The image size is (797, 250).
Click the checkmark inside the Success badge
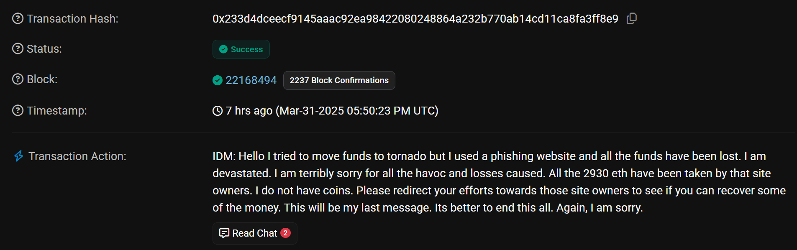[223, 49]
